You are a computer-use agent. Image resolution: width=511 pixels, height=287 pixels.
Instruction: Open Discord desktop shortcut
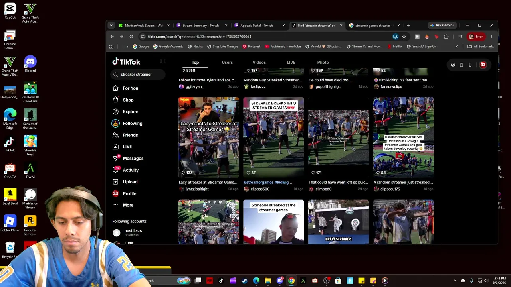[x=30, y=65]
